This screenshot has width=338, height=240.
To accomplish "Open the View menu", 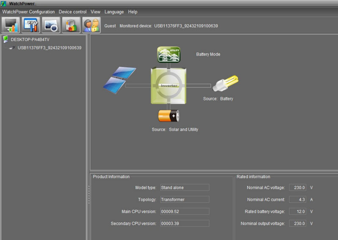I will tap(95, 12).
